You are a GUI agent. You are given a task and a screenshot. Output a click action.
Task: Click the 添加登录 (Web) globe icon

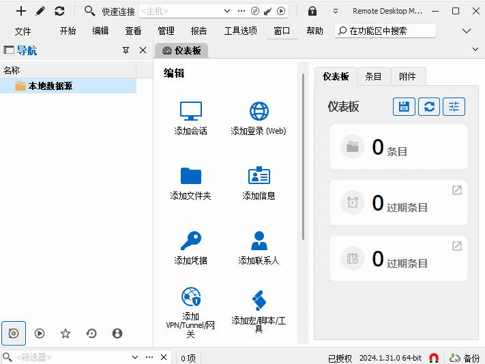click(259, 111)
